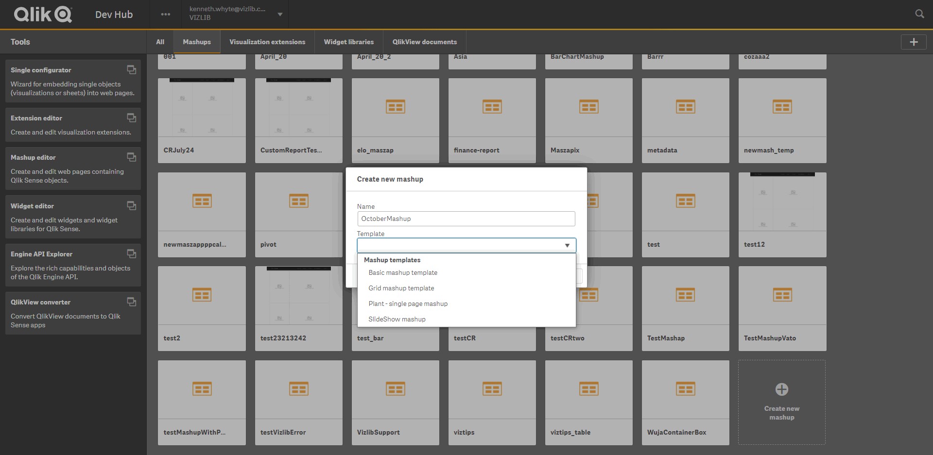Click the Name input field with OctoberMashup
The image size is (933, 455).
click(x=466, y=219)
